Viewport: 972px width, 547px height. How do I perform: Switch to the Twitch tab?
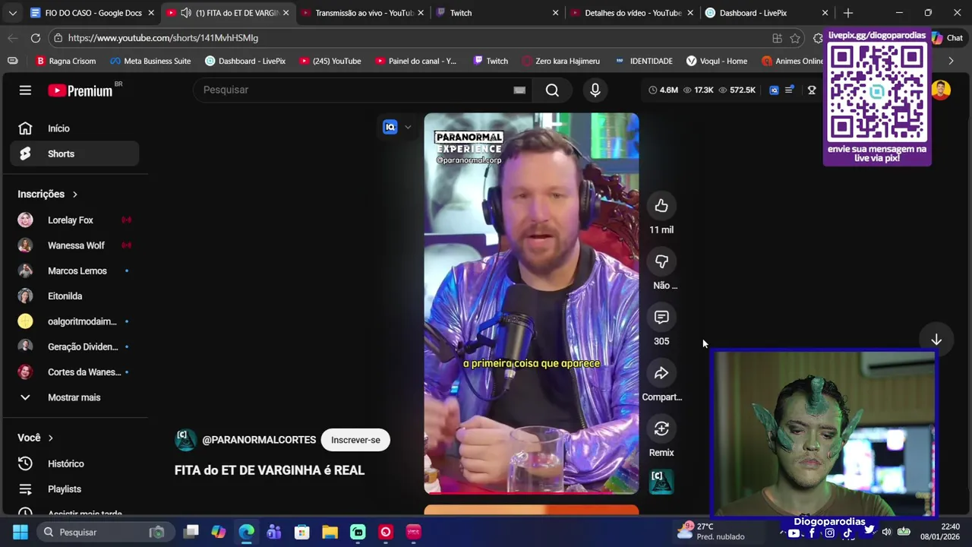pyautogui.click(x=497, y=13)
